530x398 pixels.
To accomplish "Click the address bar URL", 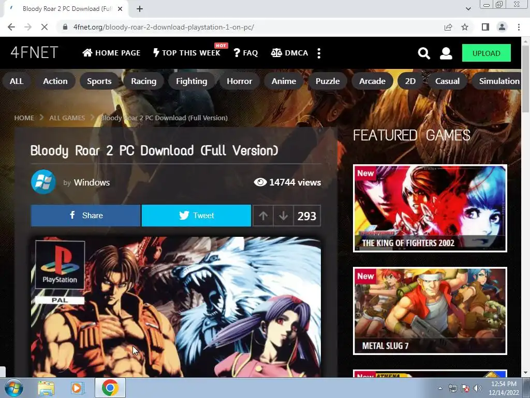I will 164,27.
